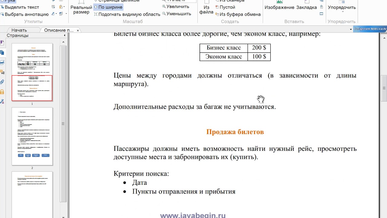Click the 'Бизнес класс' table cell
The height and width of the screenshot is (218, 387).
pos(224,48)
